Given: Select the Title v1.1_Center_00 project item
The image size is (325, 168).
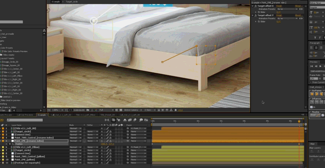Looking at the screenshot, I should [13, 69].
